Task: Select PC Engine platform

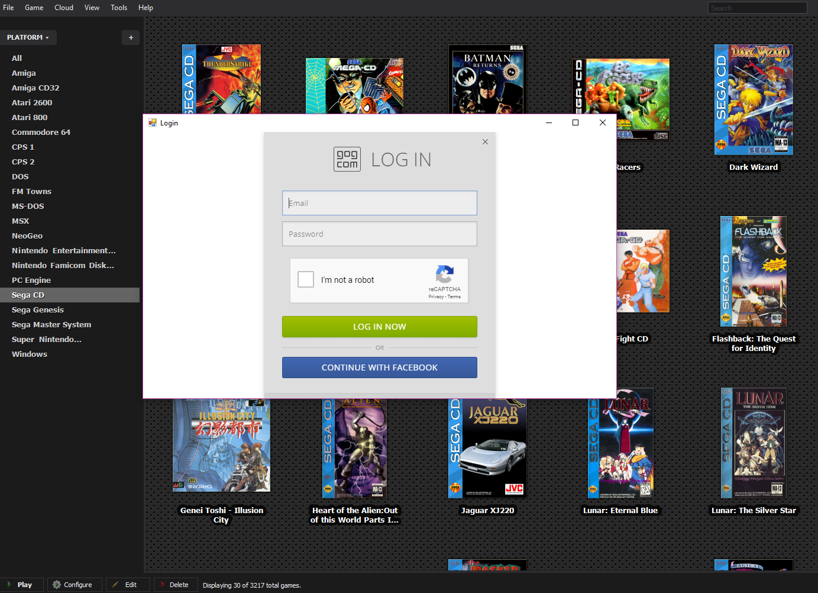Action: click(70, 280)
